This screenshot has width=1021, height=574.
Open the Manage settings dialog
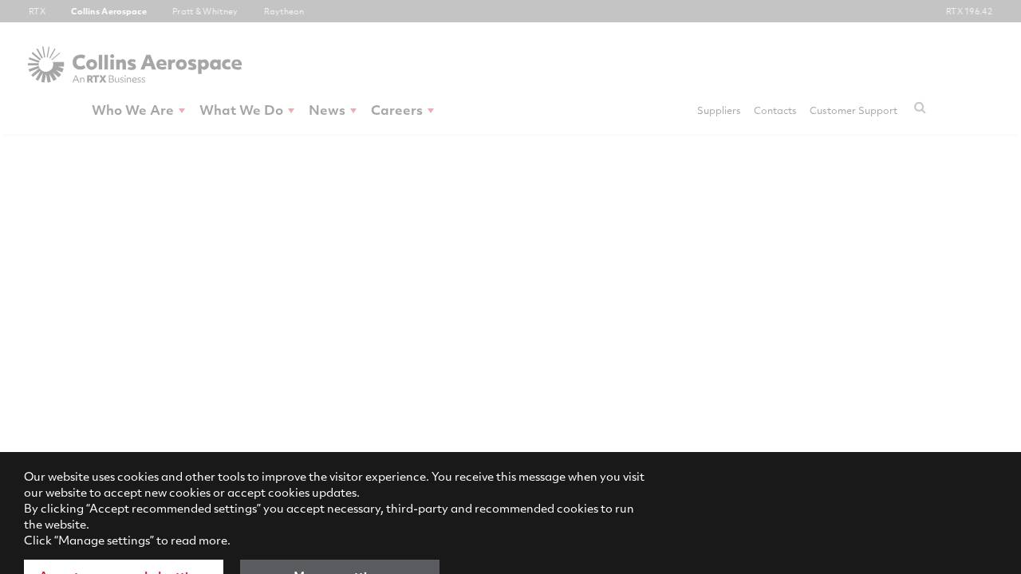click(339, 571)
